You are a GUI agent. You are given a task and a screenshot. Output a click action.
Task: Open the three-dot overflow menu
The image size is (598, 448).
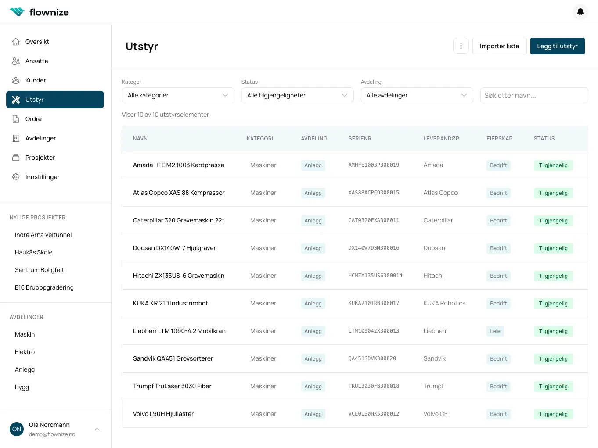pos(461,46)
